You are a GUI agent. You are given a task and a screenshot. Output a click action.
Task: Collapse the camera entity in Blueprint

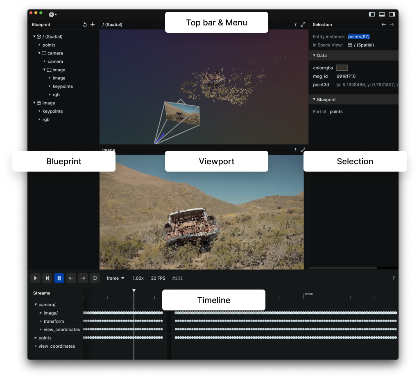(x=39, y=53)
